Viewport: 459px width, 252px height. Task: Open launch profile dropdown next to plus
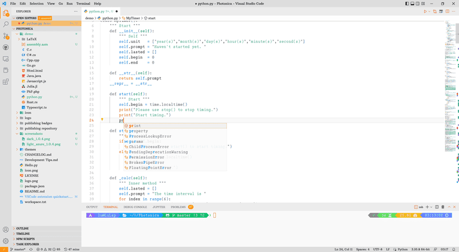[431, 207]
